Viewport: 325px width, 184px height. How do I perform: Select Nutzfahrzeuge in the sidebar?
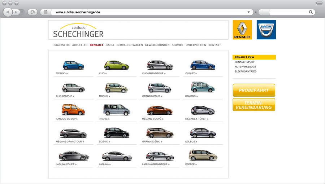click(246, 67)
